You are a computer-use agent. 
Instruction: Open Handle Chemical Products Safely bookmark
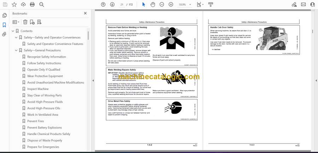tap(49, 134)
